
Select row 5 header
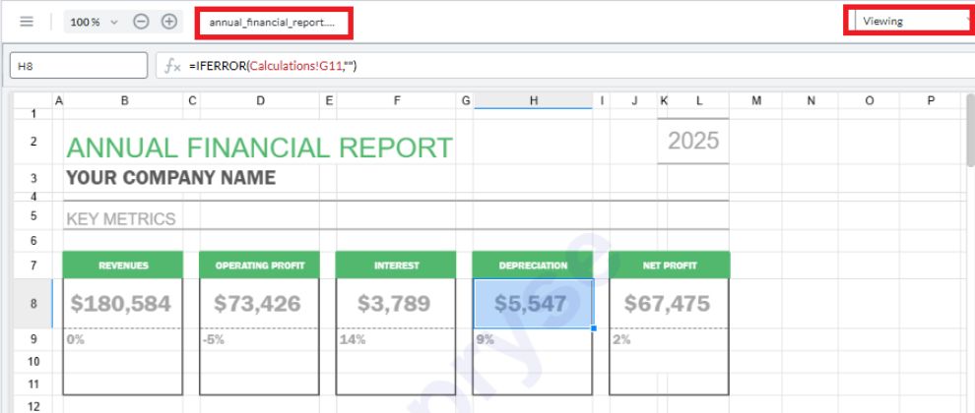pos(32,216)
